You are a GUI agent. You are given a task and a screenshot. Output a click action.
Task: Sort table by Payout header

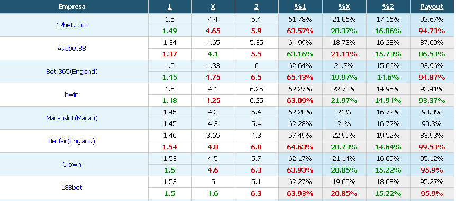(432, 7)
